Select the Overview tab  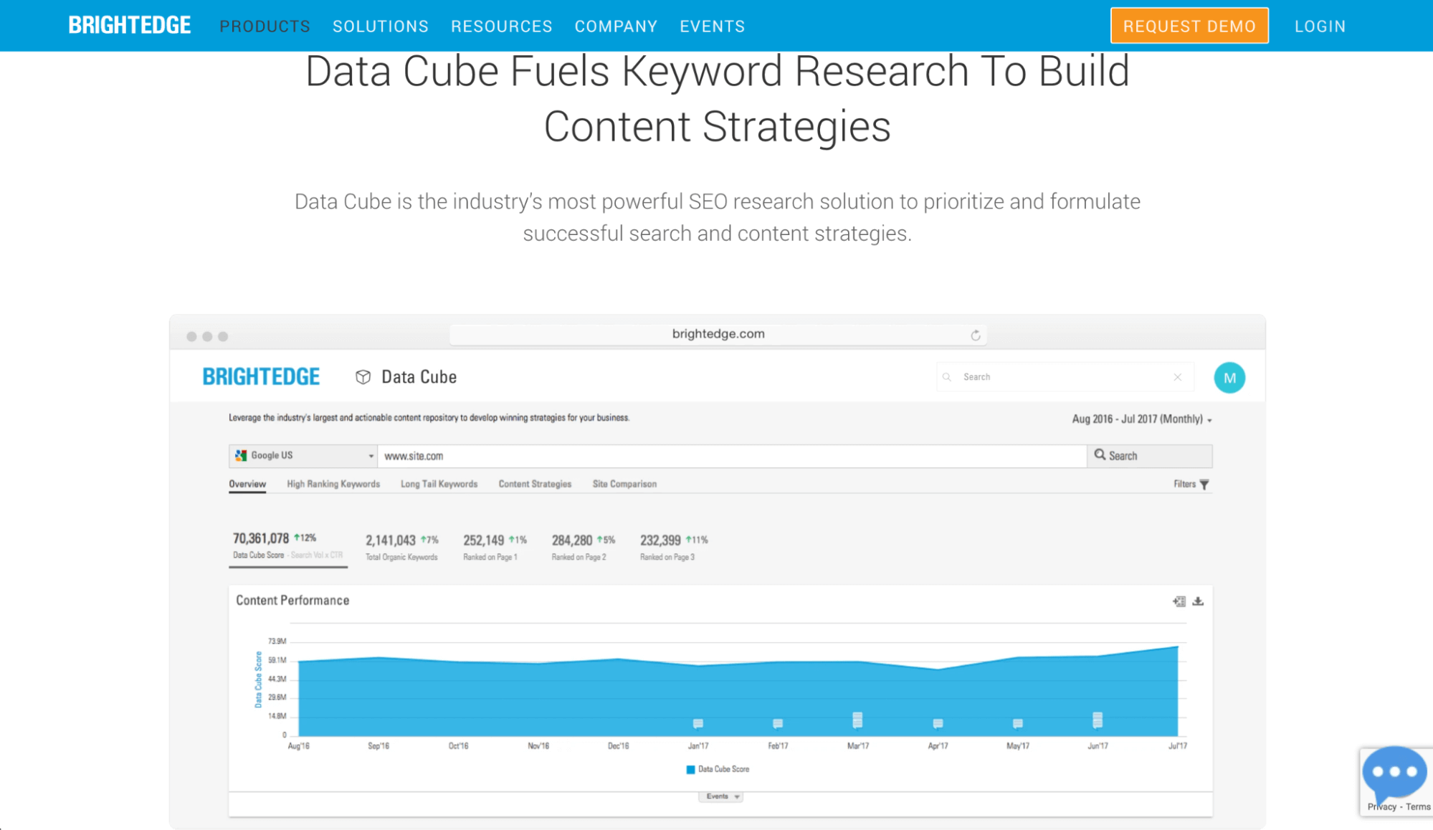pyautogui.click(x=247, y=484)
